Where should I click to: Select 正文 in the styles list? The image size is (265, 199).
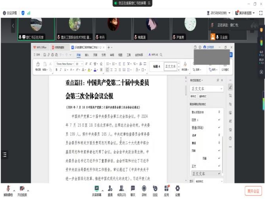click(194, 166)
